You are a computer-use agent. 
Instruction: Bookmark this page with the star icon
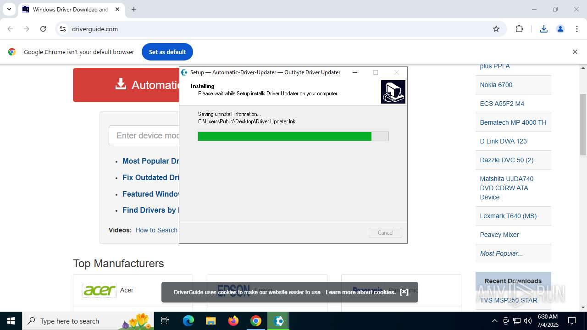click(x=496, y=29)
